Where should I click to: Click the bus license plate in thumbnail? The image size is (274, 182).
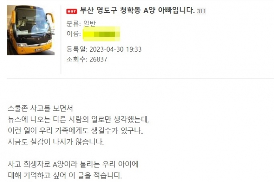(39, 50)
